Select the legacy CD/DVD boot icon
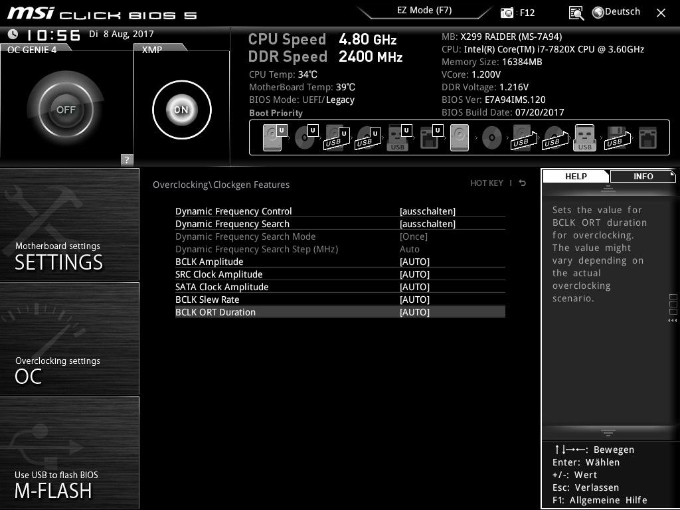Screen dimensions: 680x510 pos(491,138)
